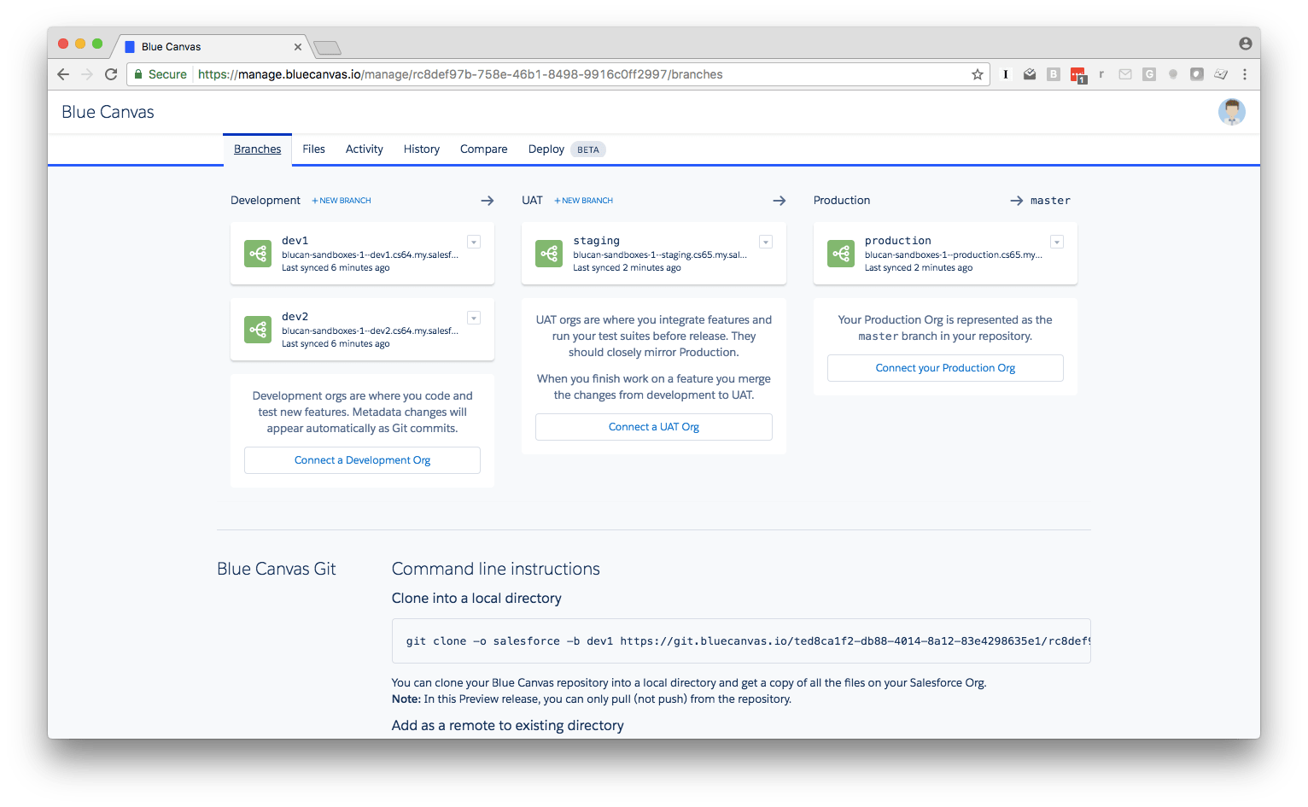Open the production branch dropdown menu
Viewport: 1308px width, 807px height.
[1057, 242]
